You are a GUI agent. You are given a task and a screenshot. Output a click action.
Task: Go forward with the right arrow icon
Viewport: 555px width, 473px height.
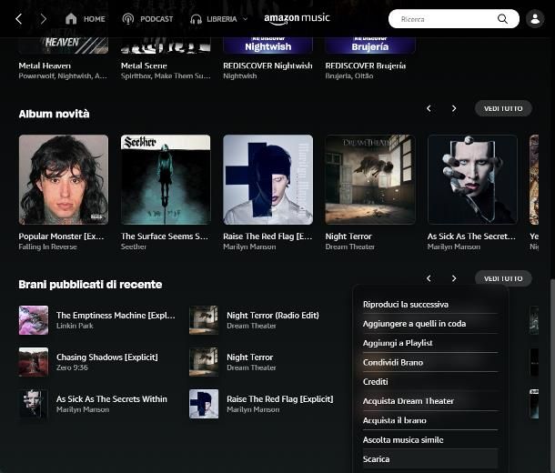point(43,19)
